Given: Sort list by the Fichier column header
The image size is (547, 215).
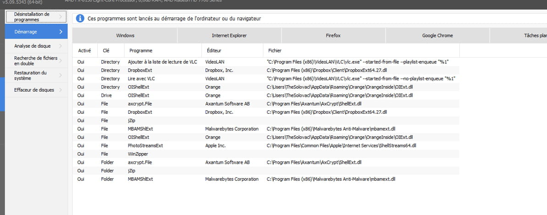Looking at the screenshot, I should point(274,50).
